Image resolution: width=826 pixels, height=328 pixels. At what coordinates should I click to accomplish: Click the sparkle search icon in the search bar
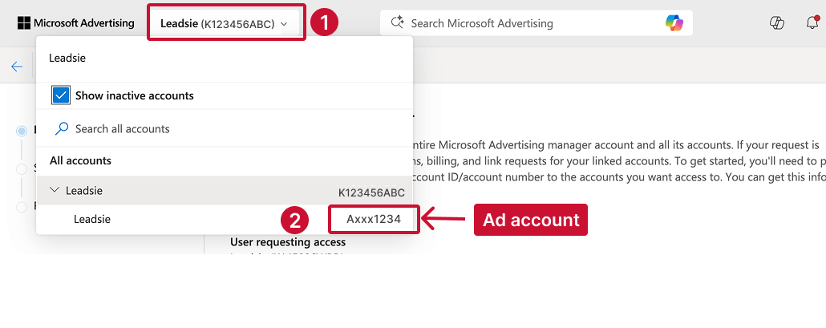point(397,23)
